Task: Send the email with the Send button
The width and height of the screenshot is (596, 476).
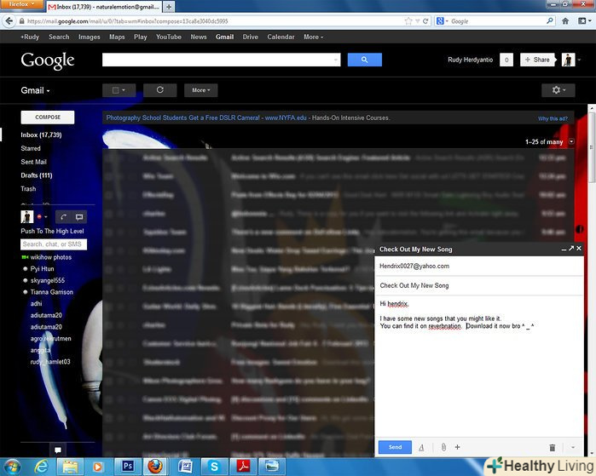Action: 395,447
